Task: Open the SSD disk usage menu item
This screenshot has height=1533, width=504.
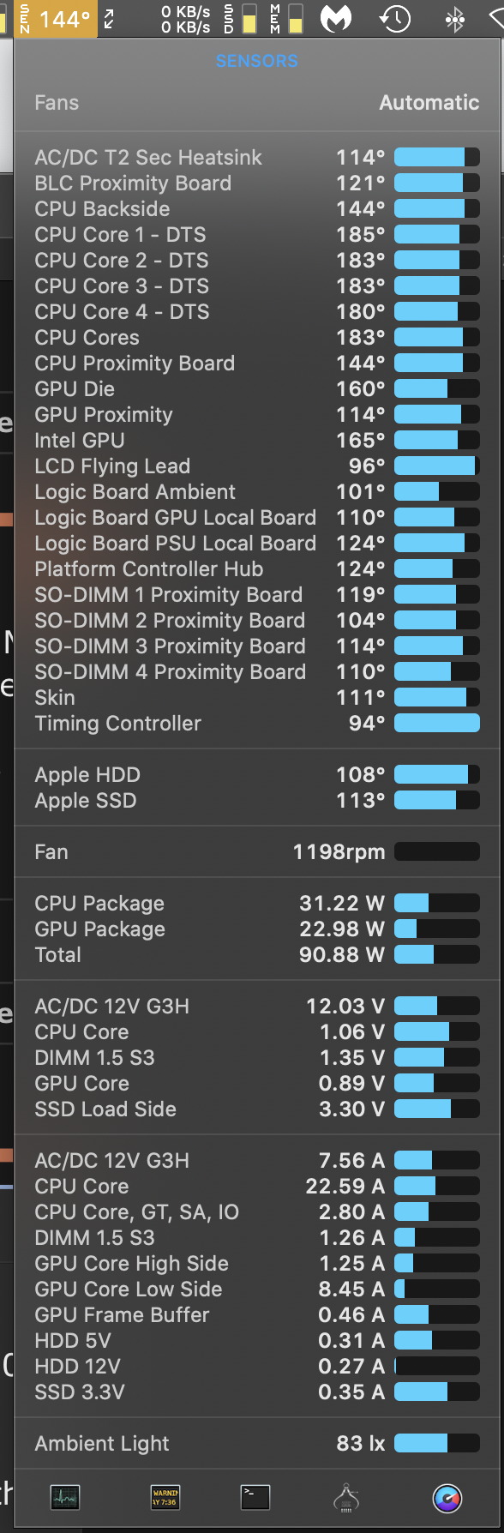Action: (x=241, y=18)
